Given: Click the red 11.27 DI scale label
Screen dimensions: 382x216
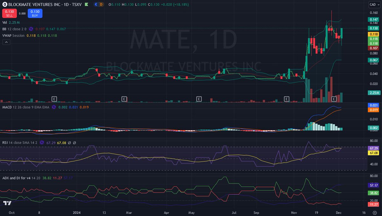Looking at the screenshot, I should (x=373, y=204).
